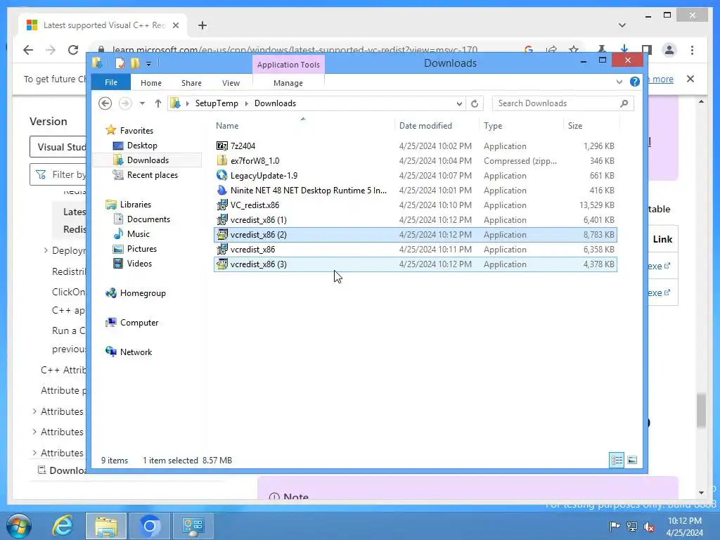Open a new Chrome tab

[202, 25]
